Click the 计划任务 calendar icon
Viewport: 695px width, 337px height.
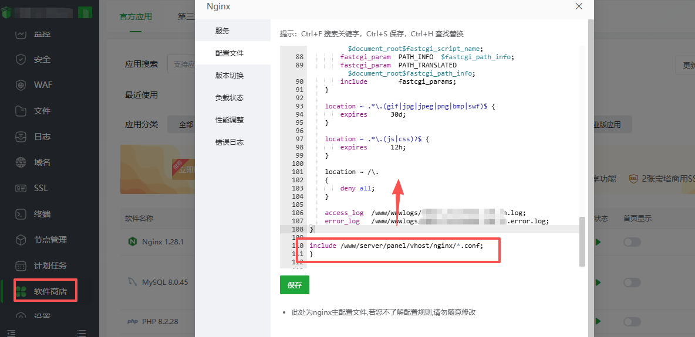point(21,265)
